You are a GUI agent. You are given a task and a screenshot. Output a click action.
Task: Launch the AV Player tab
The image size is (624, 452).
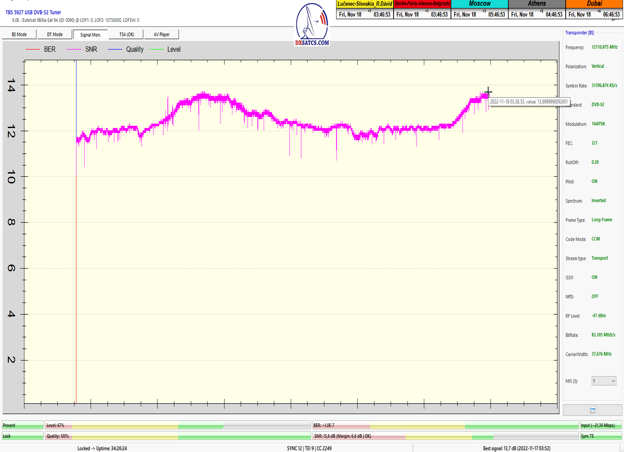[161, 34]
